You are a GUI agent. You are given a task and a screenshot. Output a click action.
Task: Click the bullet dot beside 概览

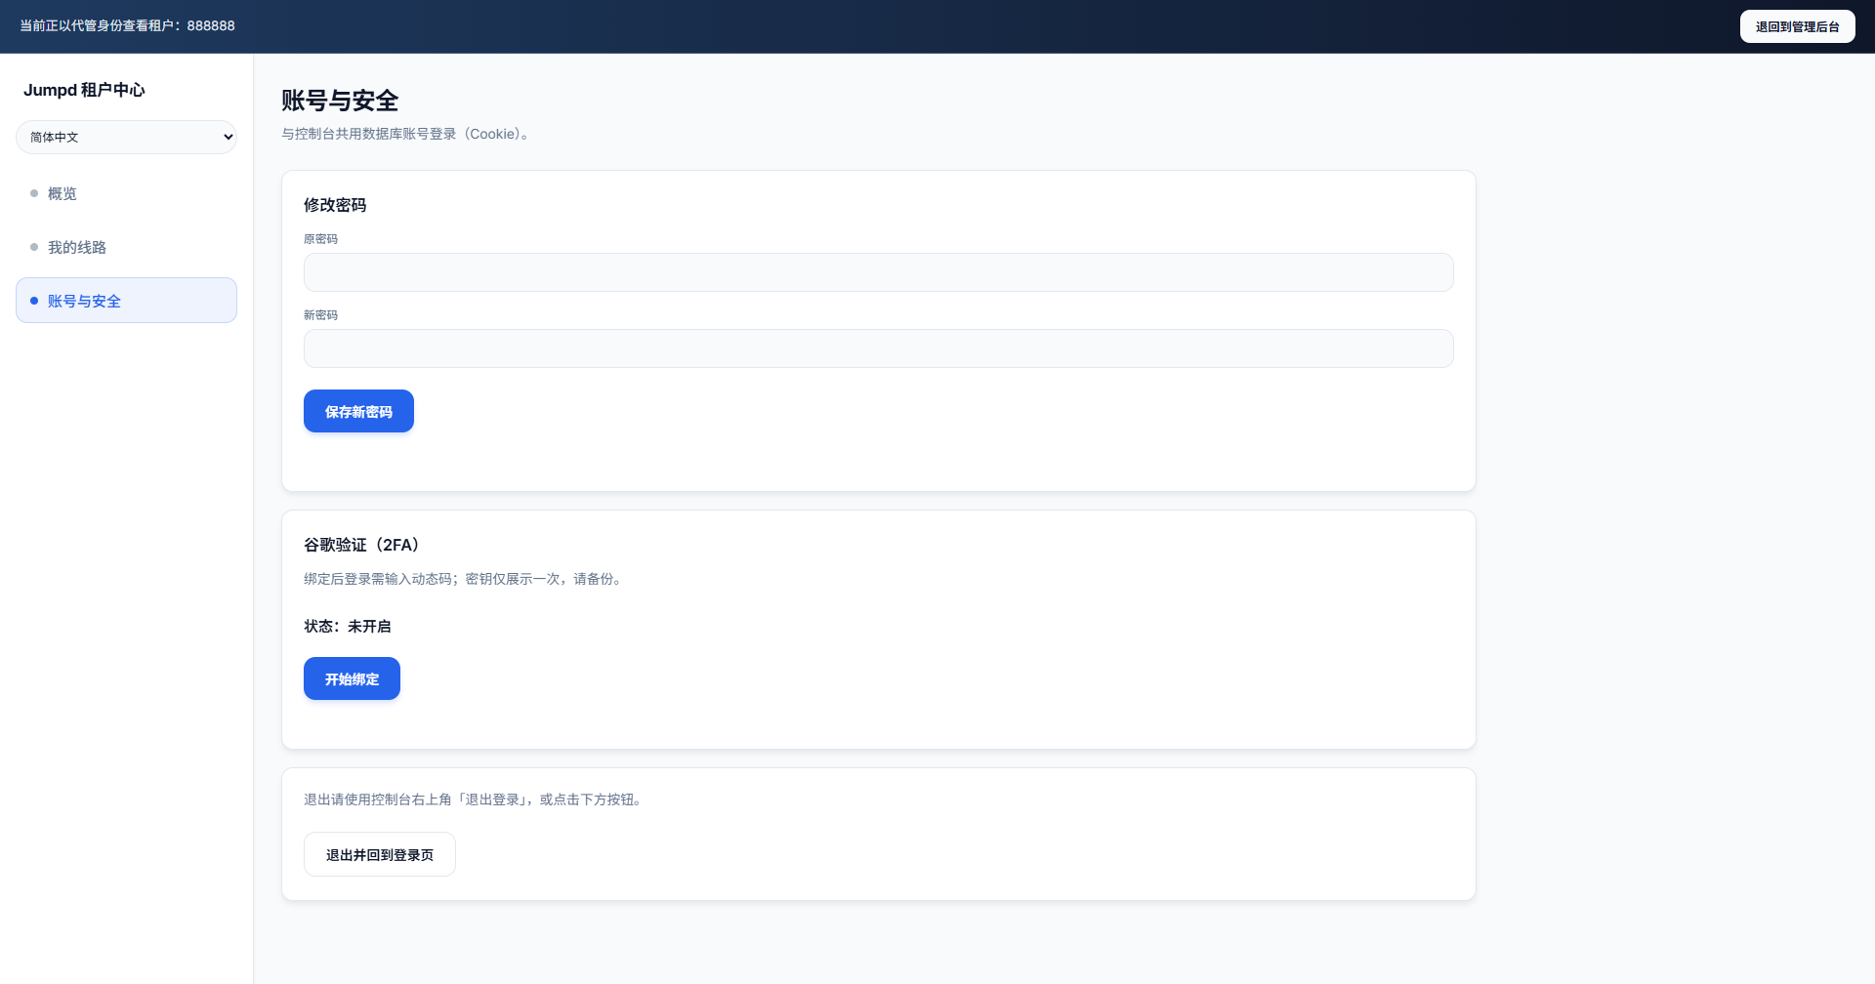[x=34, y=193]
